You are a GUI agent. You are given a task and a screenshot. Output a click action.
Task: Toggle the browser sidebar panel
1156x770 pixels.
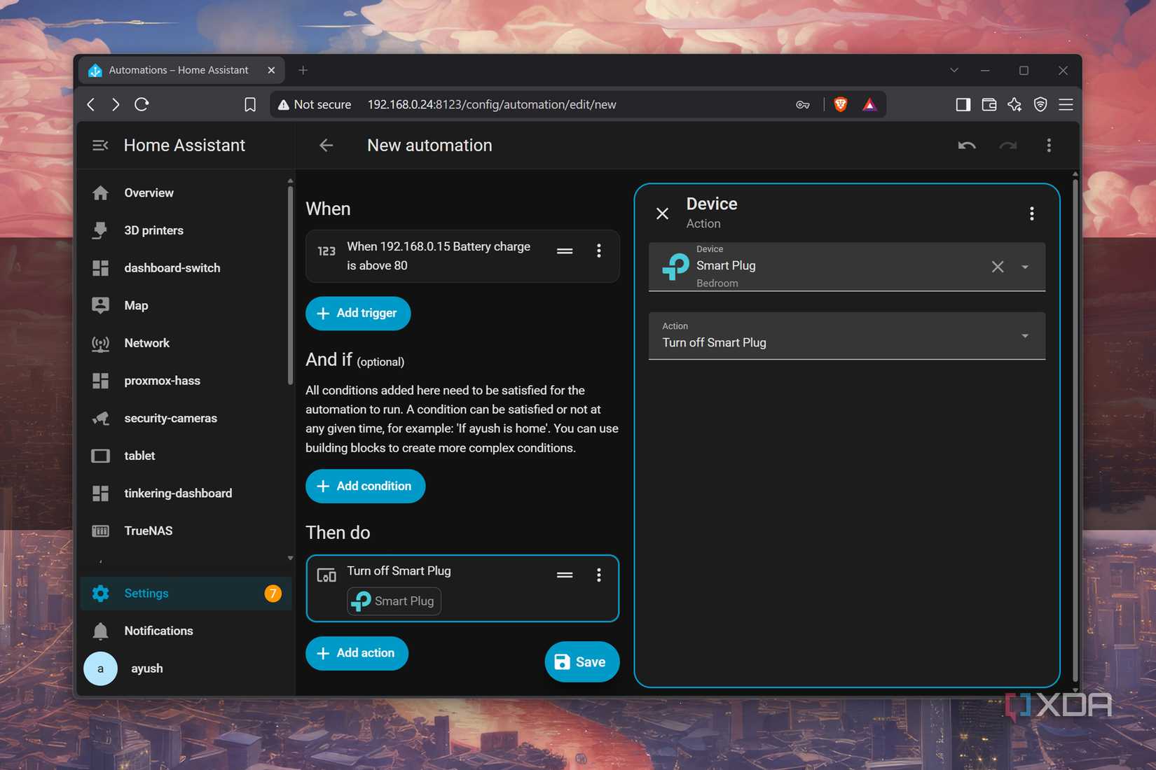[x=963, y=104]
